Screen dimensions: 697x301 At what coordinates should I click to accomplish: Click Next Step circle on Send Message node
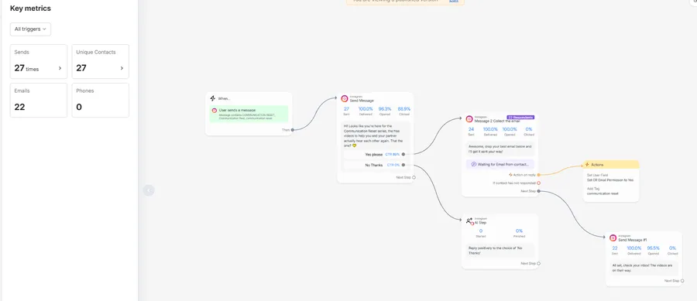point(414,177)
